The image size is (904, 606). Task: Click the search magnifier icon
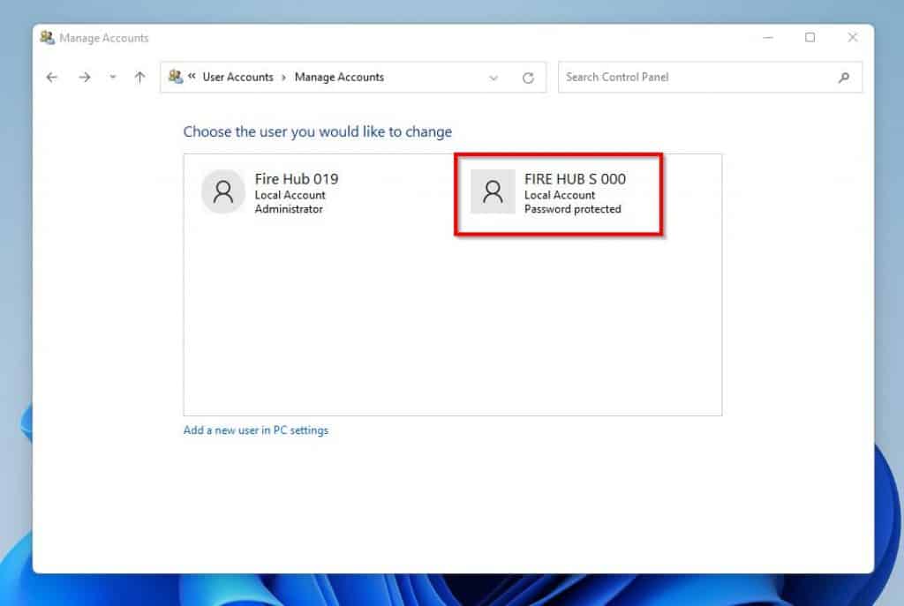(844, 78)
